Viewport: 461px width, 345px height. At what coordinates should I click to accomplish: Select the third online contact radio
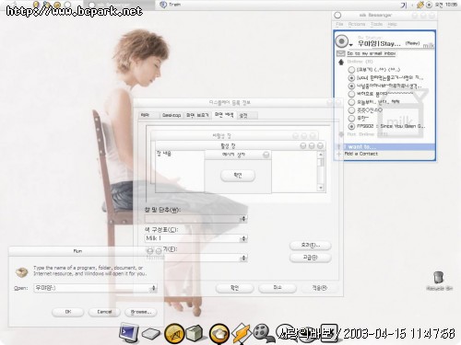351,86
